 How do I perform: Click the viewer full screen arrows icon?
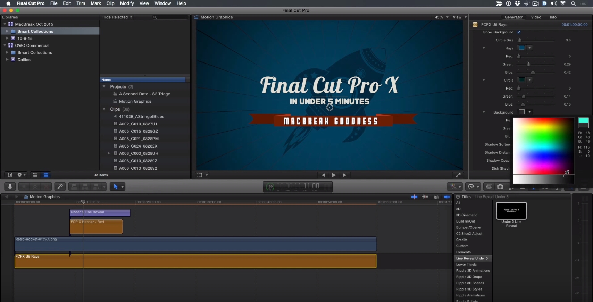[458, 175]
